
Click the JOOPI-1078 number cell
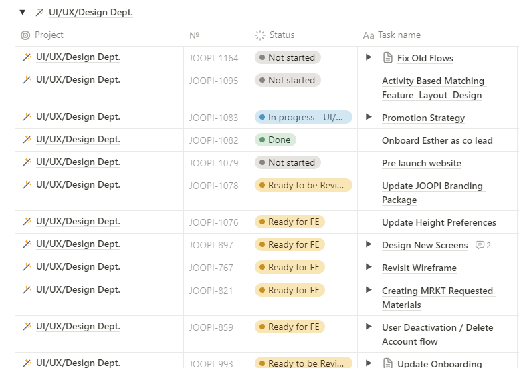tap(217, 192)
